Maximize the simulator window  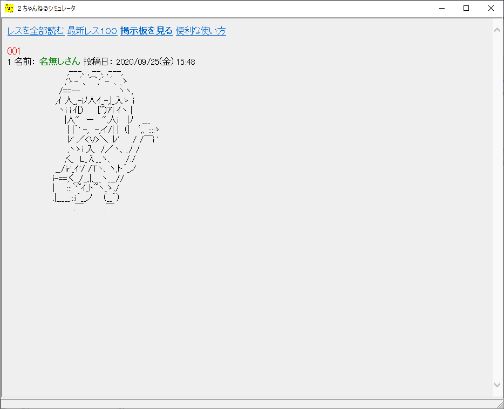point(466,8)
